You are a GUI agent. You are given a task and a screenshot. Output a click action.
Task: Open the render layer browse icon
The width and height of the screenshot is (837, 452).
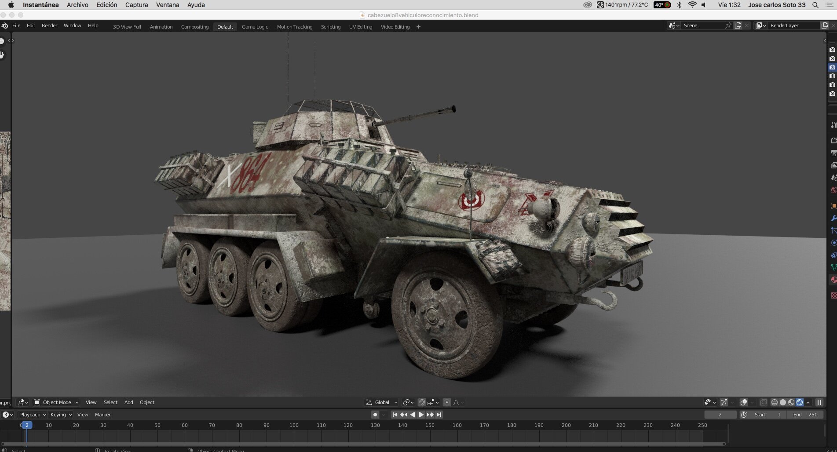(x=761, y=26)
